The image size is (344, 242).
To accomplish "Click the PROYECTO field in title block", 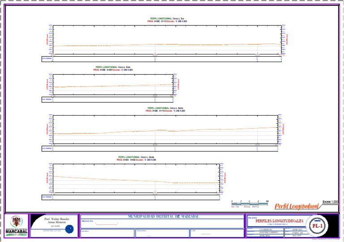I will (162, 224).
